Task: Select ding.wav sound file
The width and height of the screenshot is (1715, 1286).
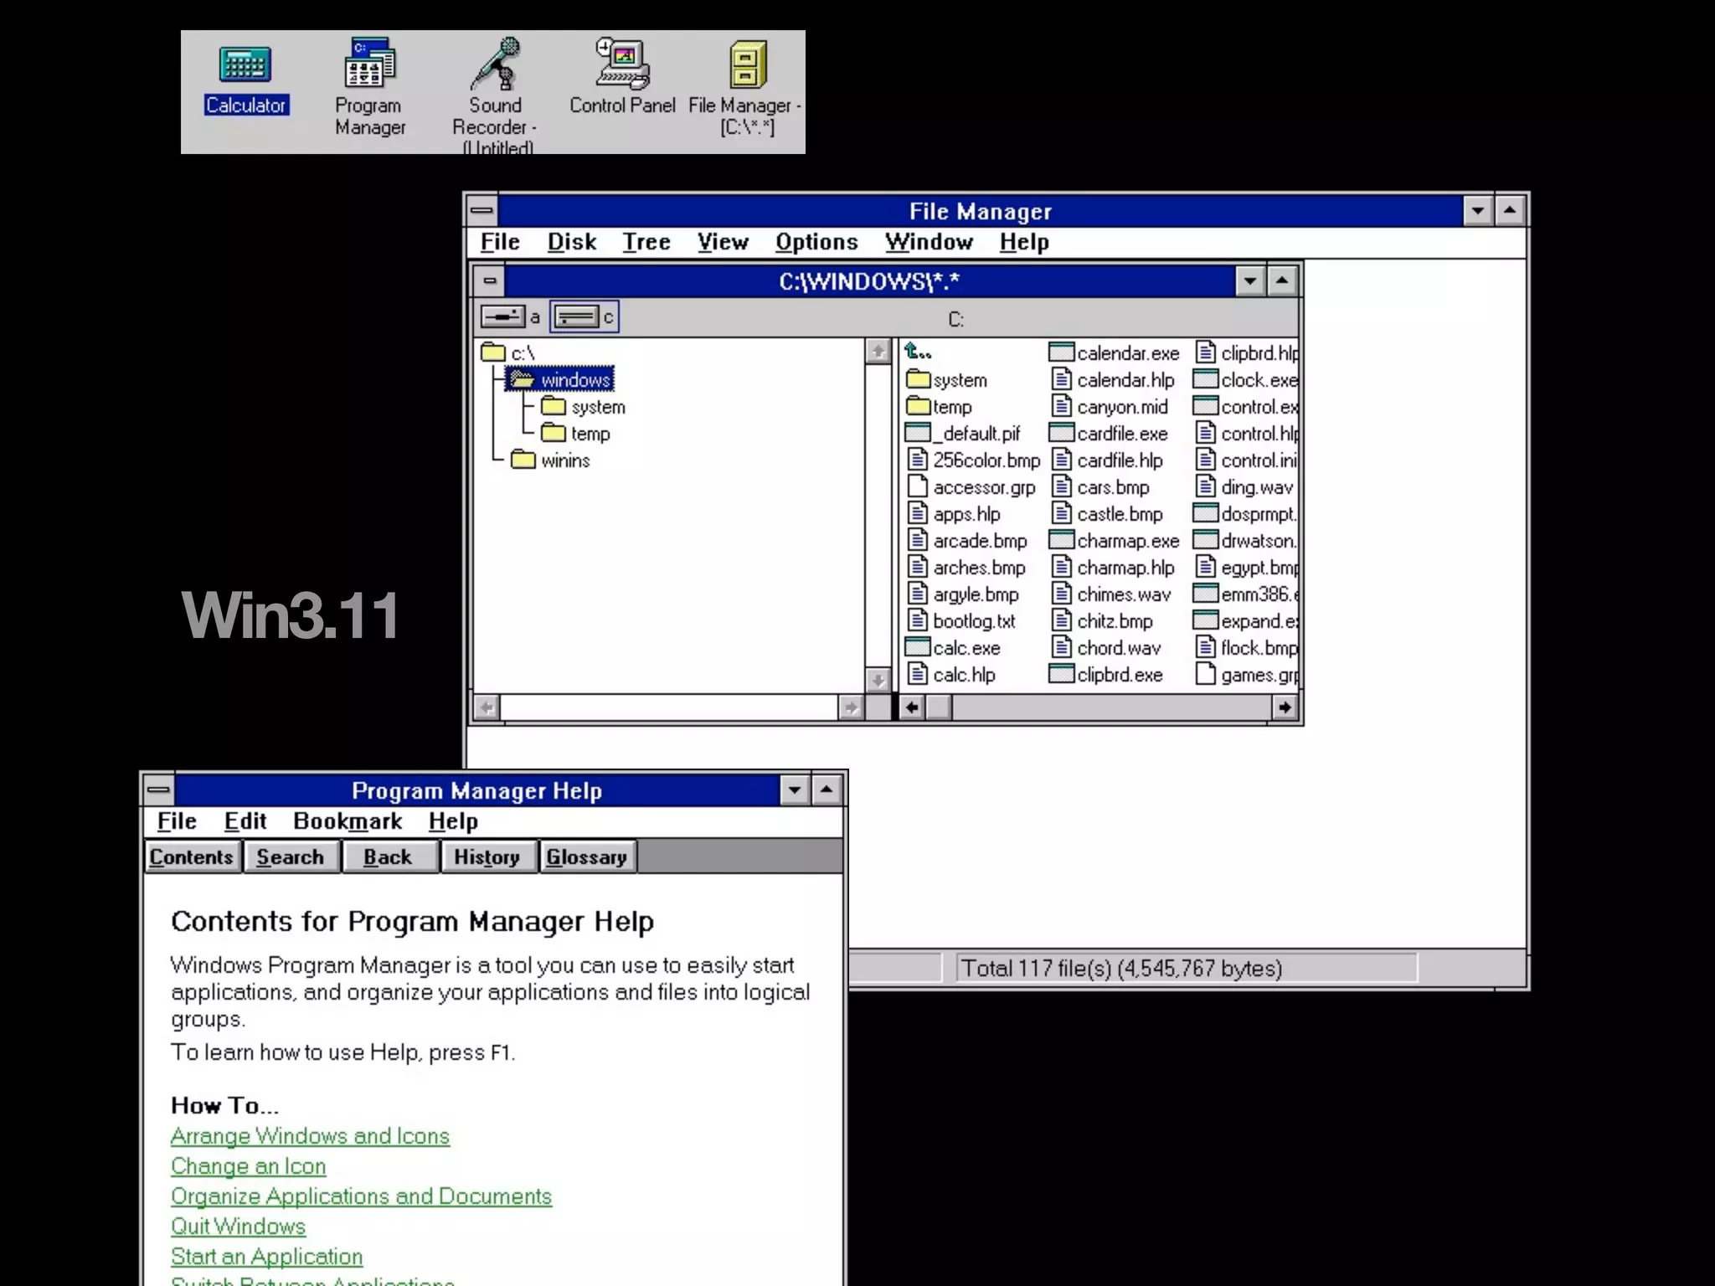Action: pyautogui.click(x=1245, y=487)
